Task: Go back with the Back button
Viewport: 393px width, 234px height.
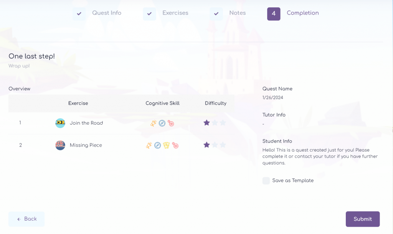Action: 26,219
